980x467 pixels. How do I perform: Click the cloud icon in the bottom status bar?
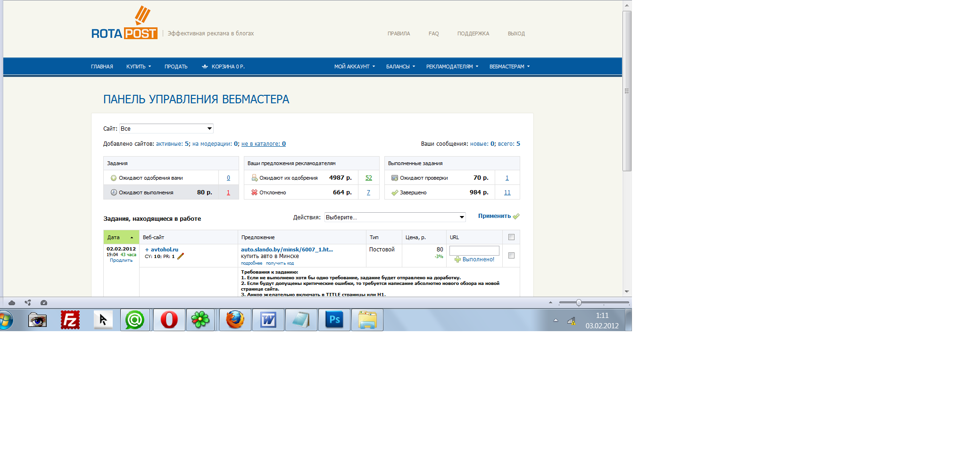point(12,303)
